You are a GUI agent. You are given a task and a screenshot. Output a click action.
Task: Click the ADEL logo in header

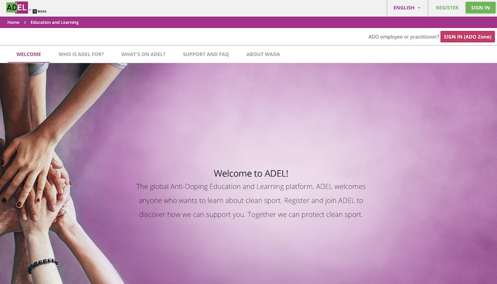pos(17,7)
